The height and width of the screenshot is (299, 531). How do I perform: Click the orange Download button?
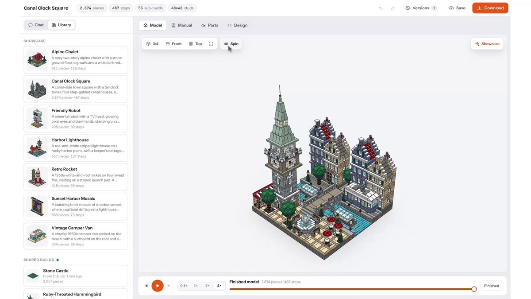point(490,8)
